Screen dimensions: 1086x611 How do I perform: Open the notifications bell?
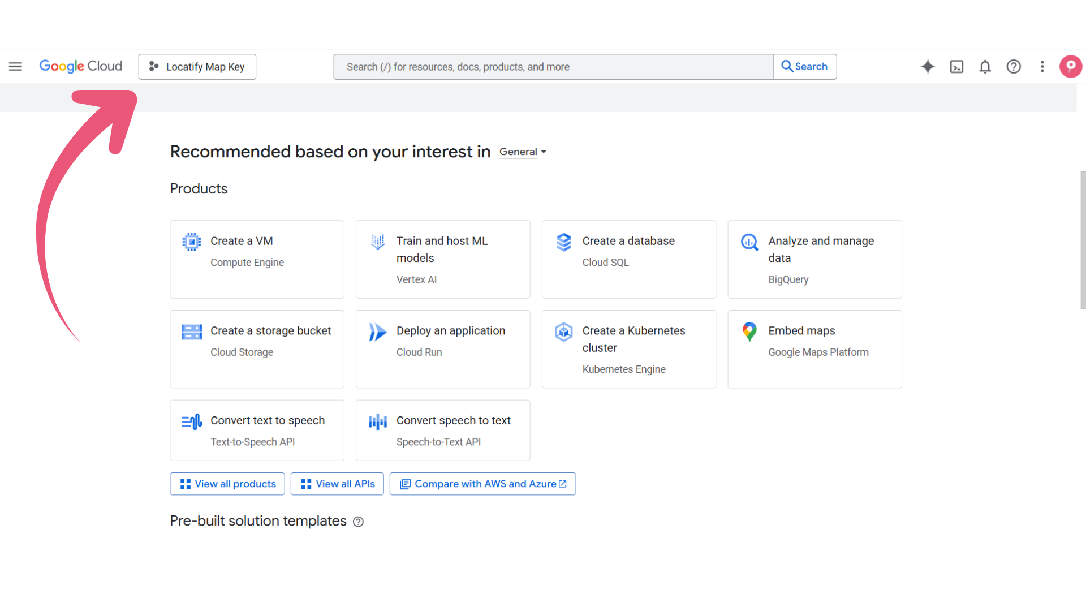tap(985, 67)
